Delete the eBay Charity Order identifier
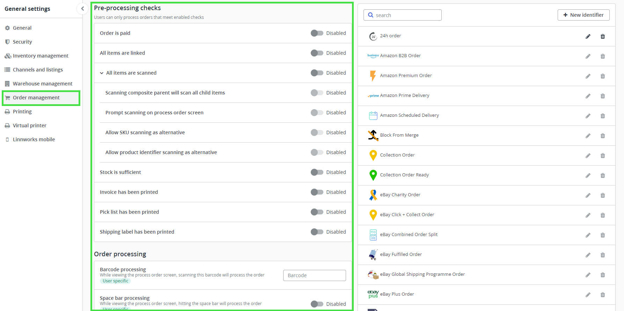 tap(603, 195)
